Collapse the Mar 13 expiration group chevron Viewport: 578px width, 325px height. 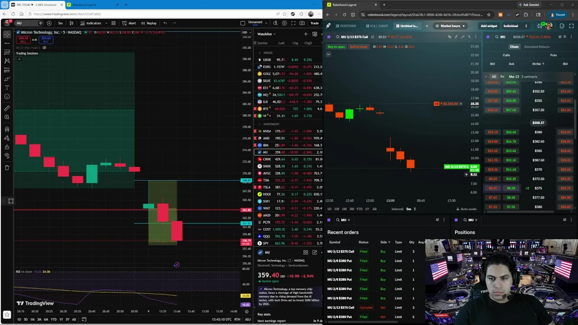coord(486,77)
